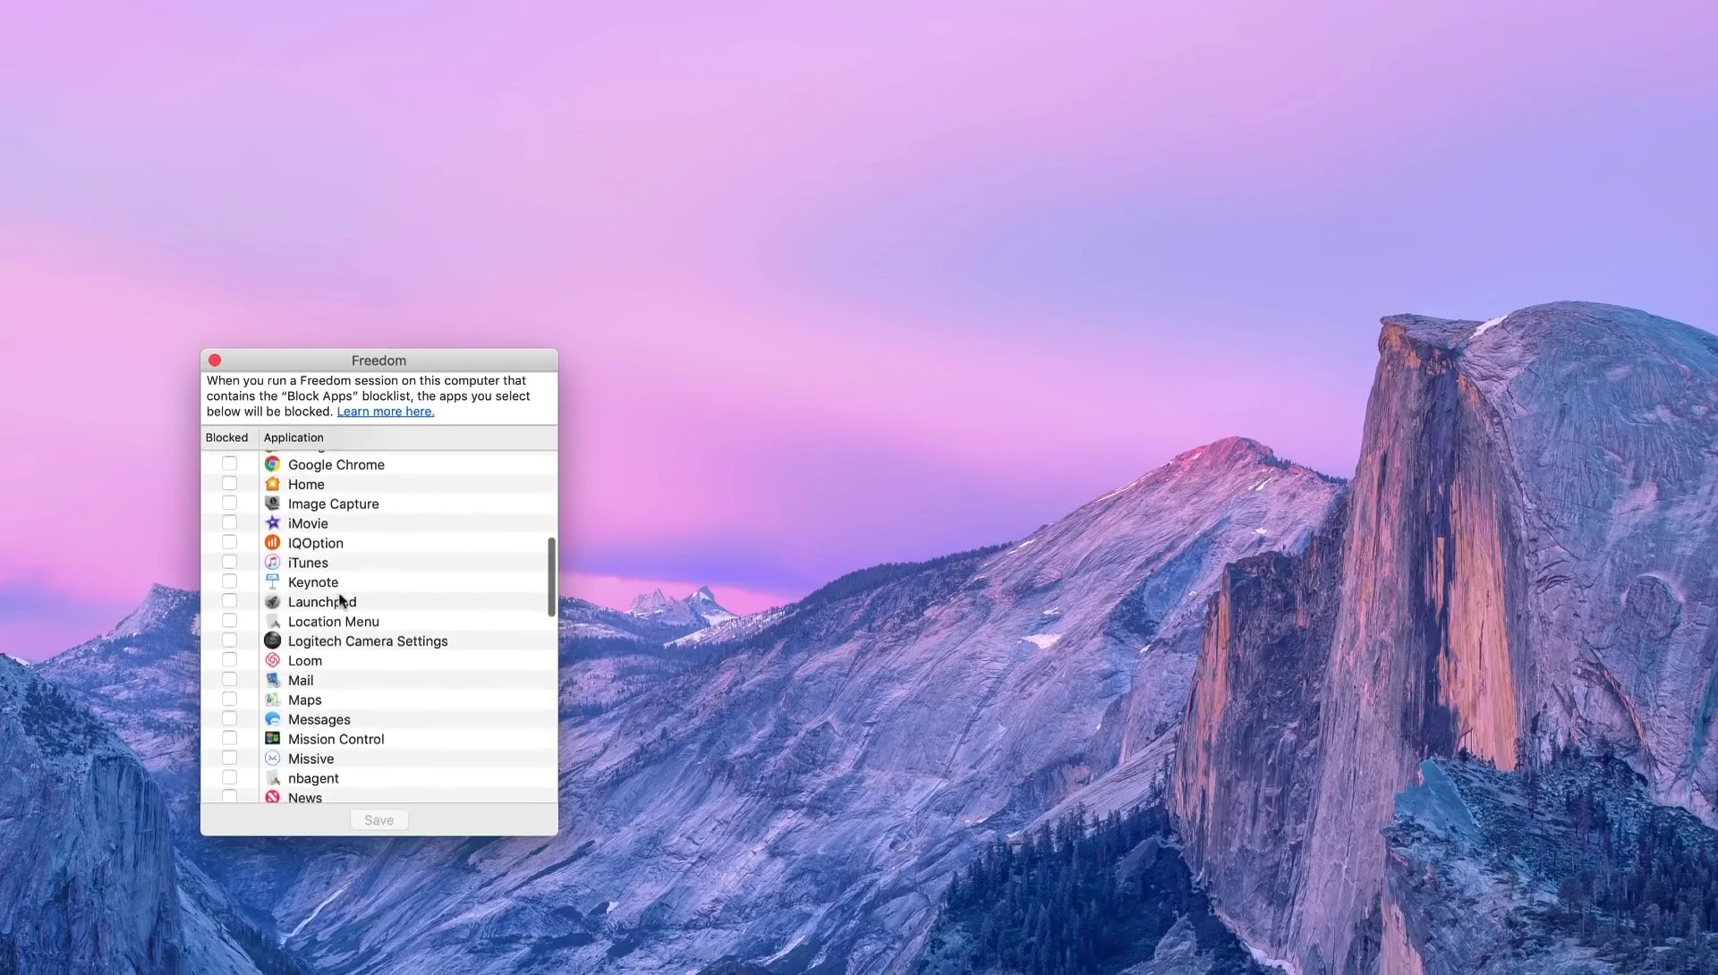
Task: Open the Learn more here link
Action: [386, 411]
